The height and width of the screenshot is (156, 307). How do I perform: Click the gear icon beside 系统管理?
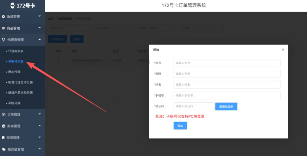3,16
